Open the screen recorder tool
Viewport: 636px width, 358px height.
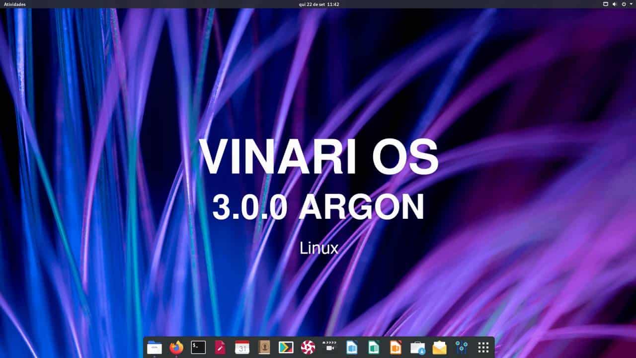[x=330, y=348]
